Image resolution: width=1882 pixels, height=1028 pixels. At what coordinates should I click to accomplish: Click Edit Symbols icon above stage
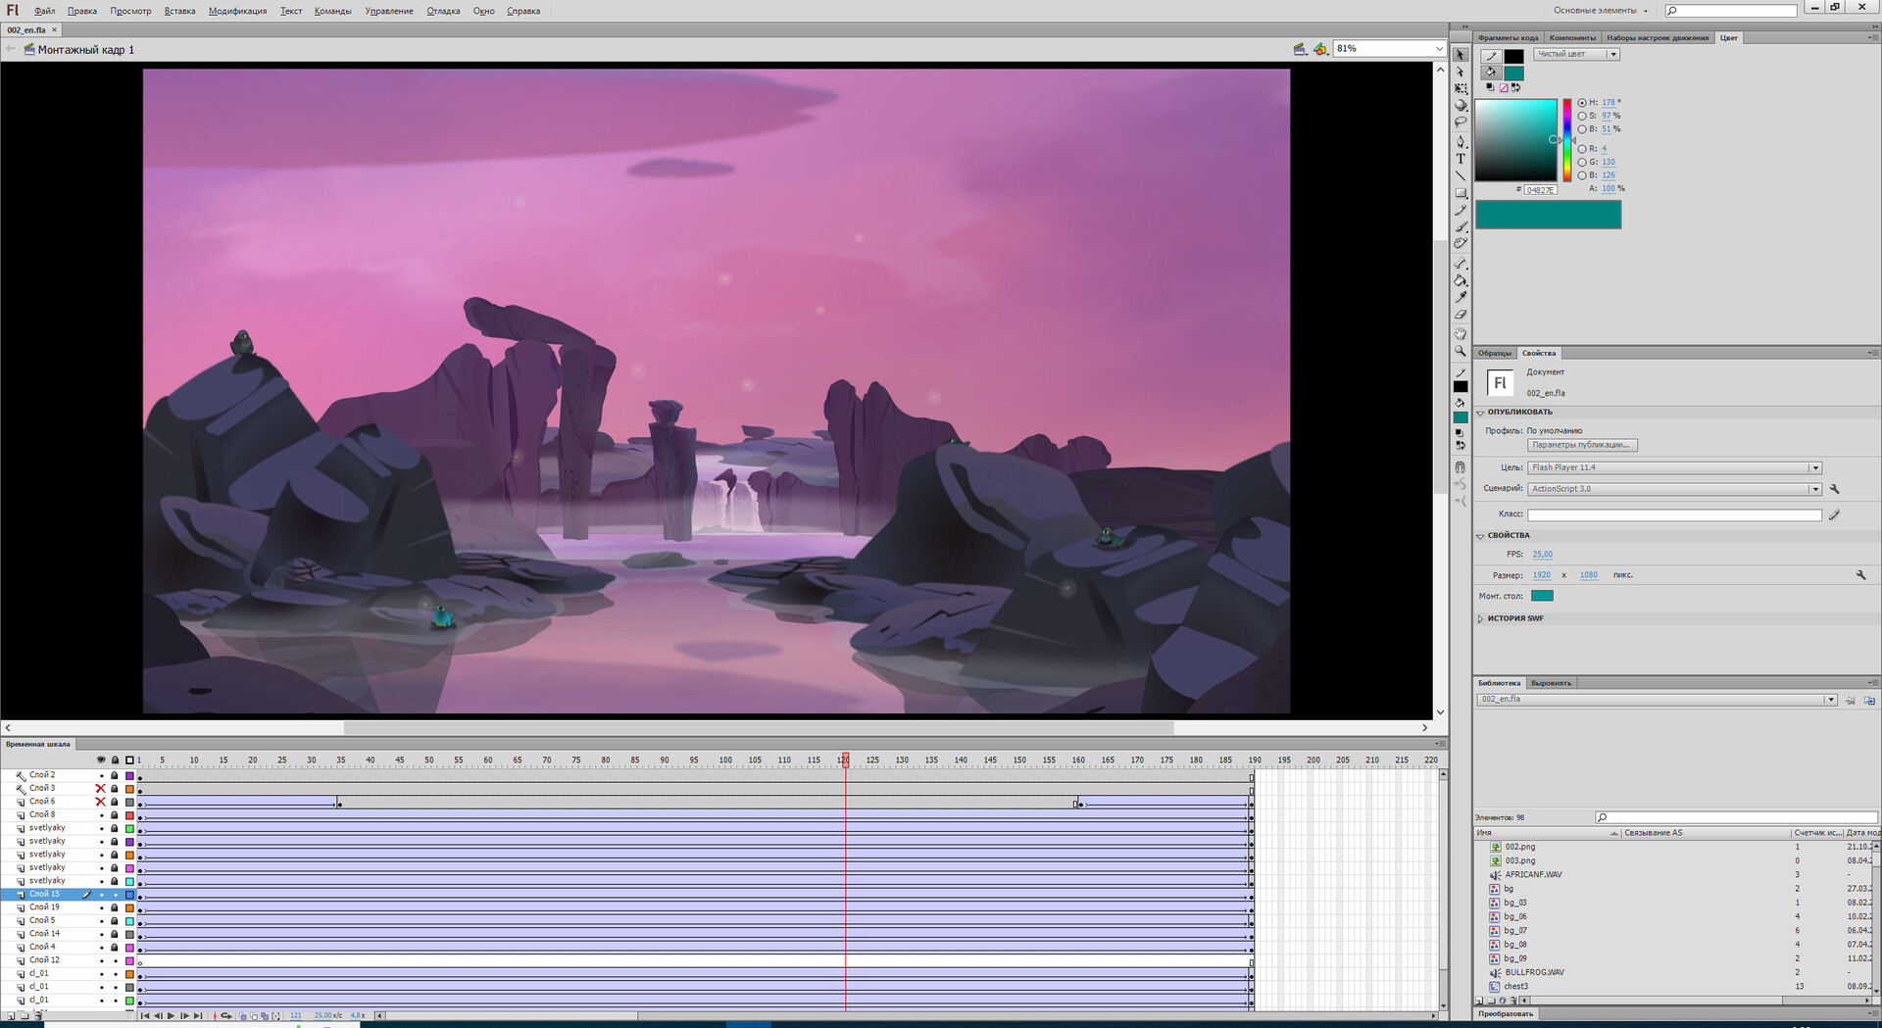click(x=1320, y=49)
